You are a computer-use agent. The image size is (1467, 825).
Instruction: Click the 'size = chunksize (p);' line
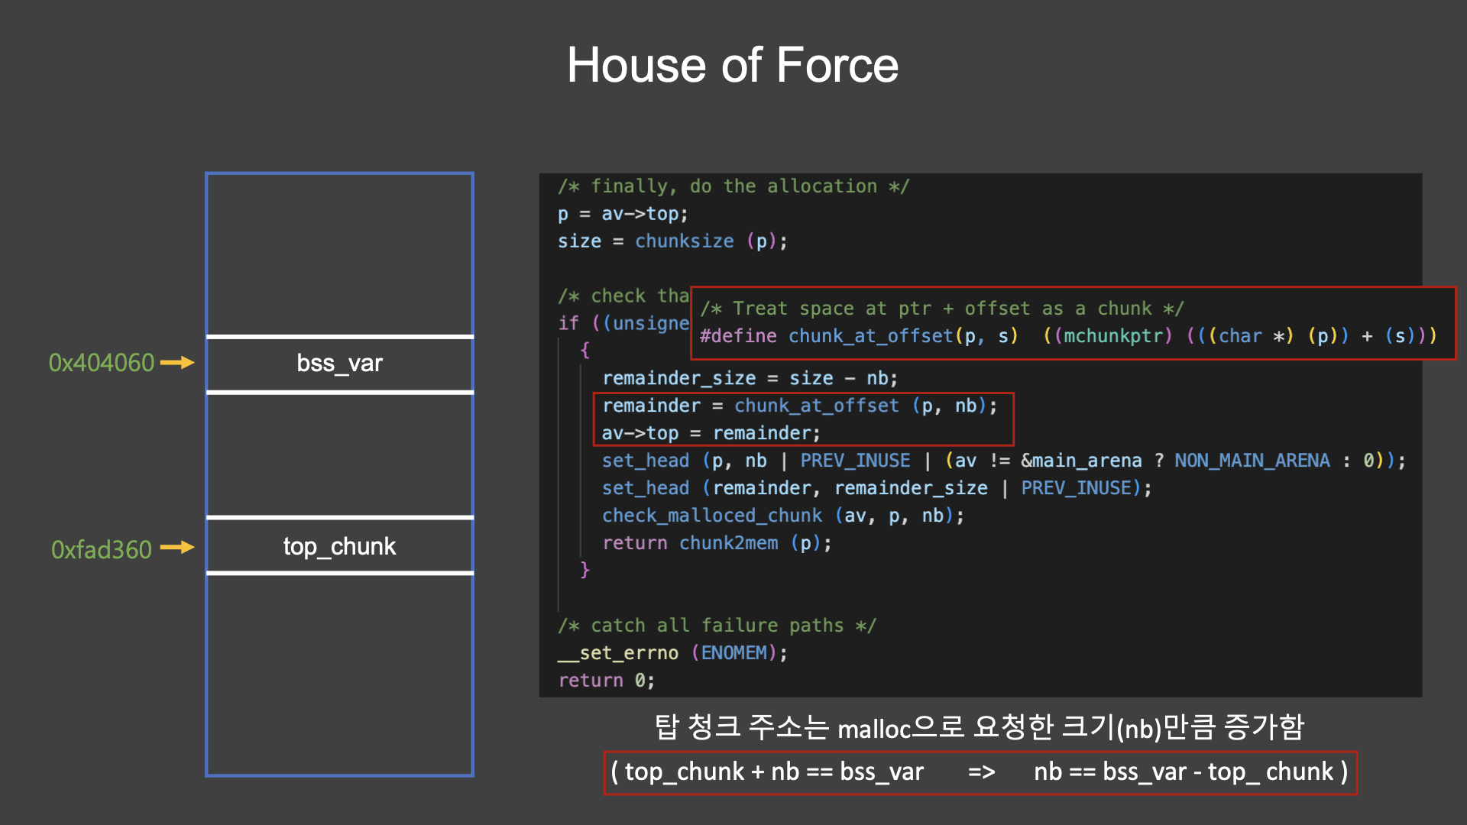[x=672, y=241]
